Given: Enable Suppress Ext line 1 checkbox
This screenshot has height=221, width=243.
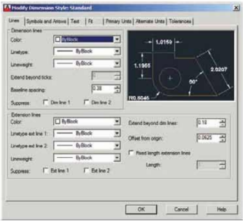Looking at the screenshot, I should click(46, 170).
